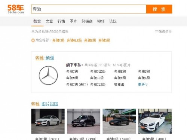
Task: Select 唯雅诺 in car series grid
Action: pyautogui.click(x=119, y=85)
